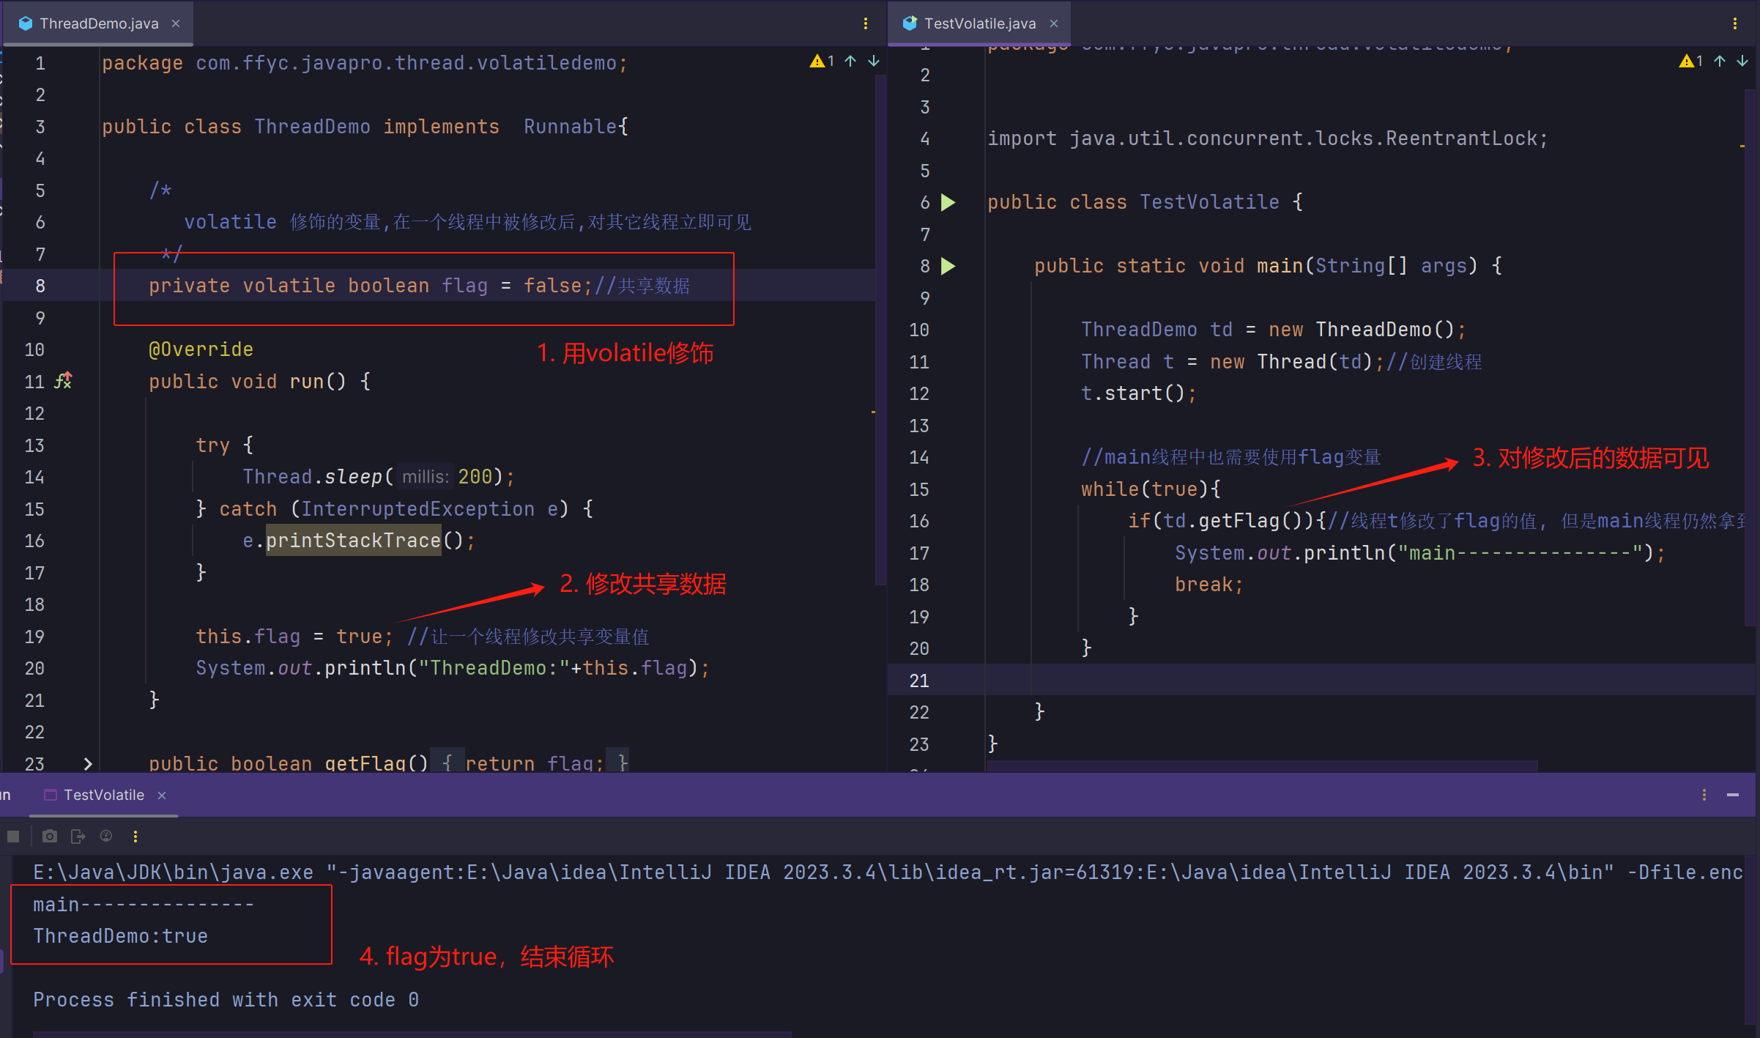Image resolution: width=1760 pixels, height=1038 pixels.
Task: Click the profiler gauge icon in Run toolbar
Action: click(x=106, y=836)
